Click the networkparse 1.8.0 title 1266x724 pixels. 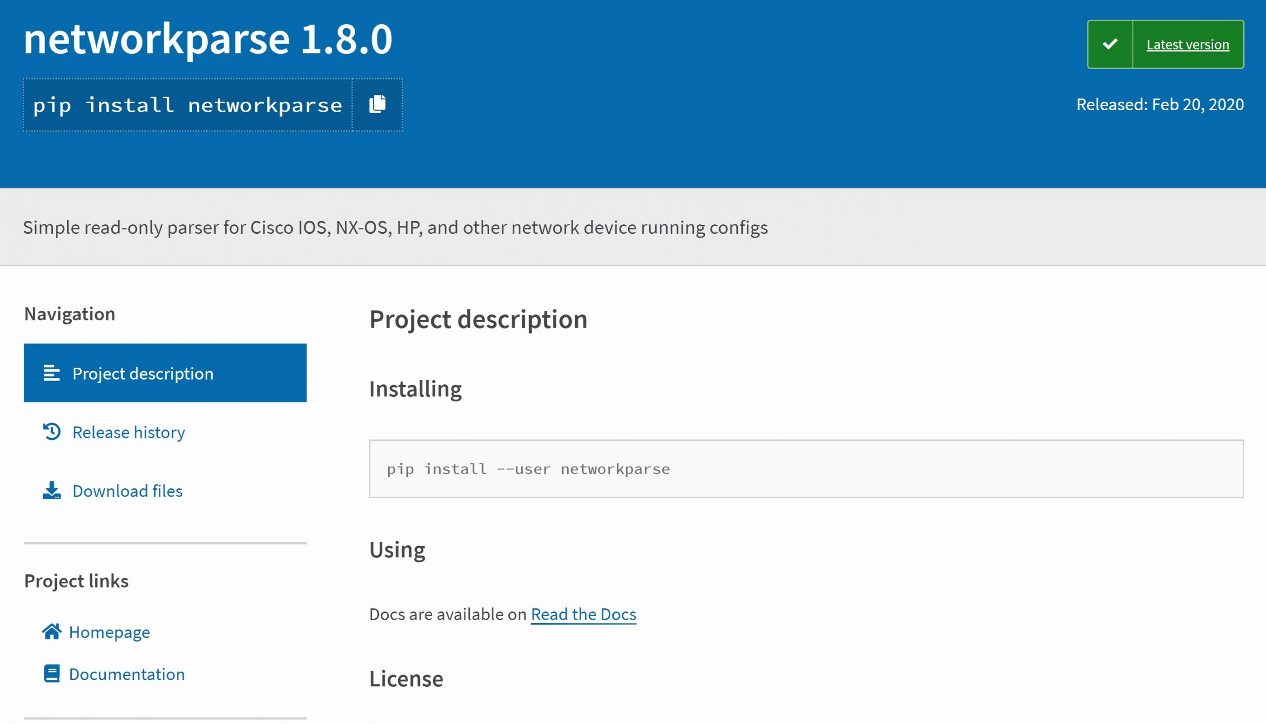coord(208,39)
